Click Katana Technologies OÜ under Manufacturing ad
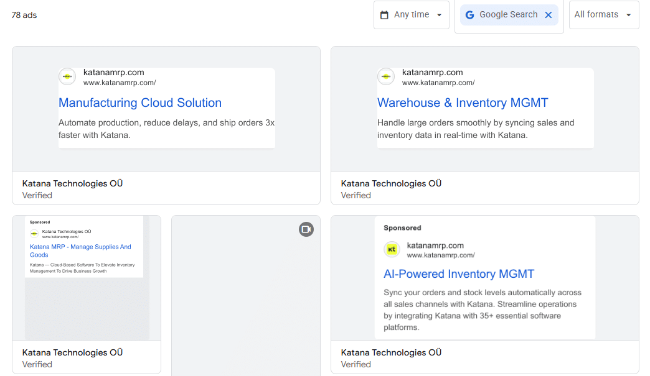This screenshot has height=376, width=650. coord(73,183)
